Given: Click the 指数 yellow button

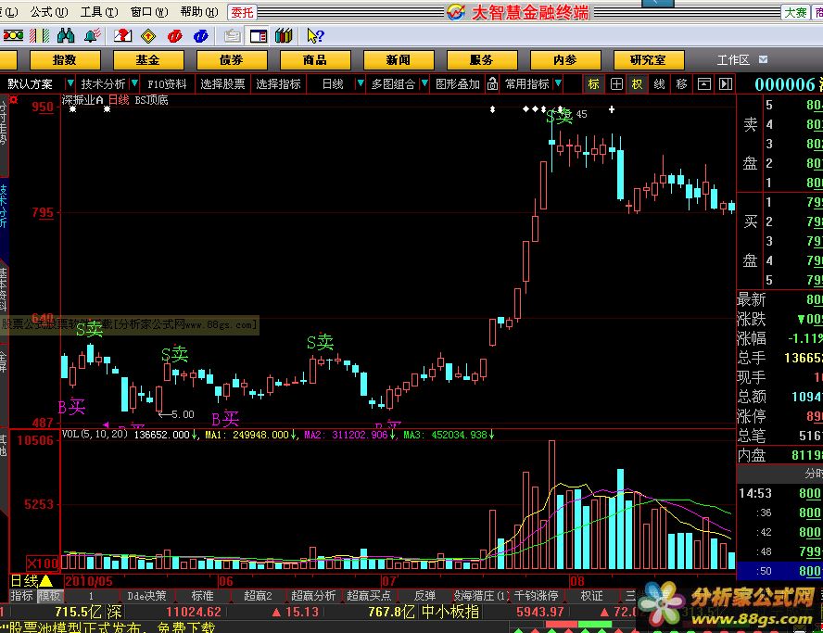Looking at the screenshot, I should pyautogui.click(x=65, y=60).
